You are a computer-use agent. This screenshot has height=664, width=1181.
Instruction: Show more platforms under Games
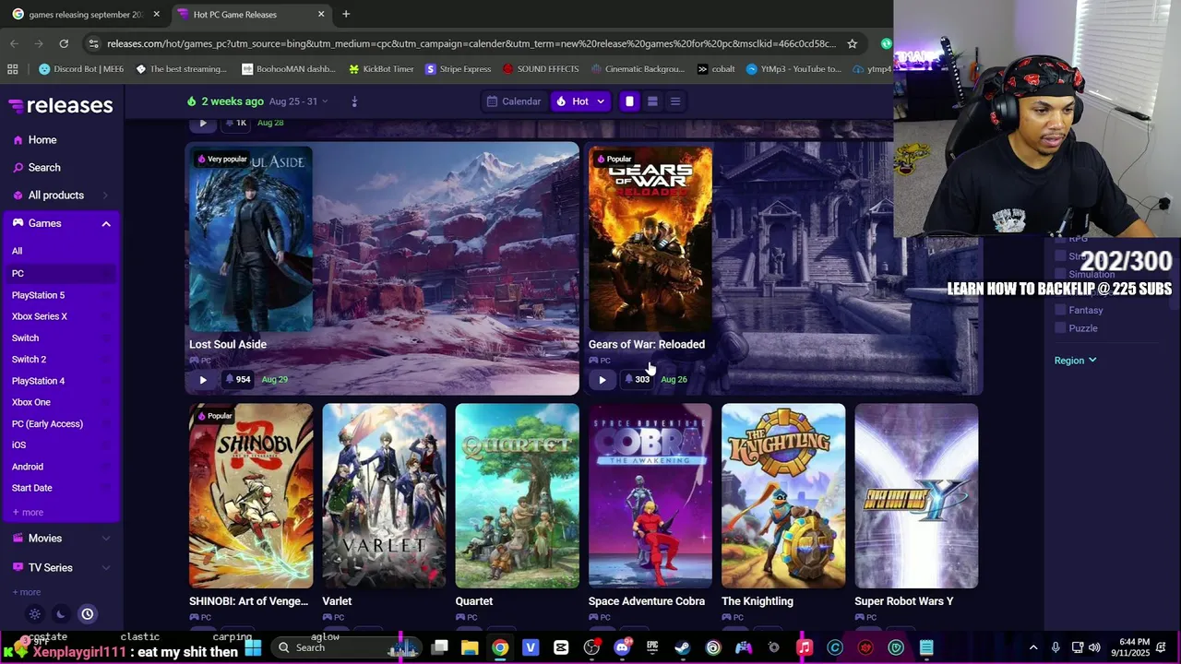28,513
